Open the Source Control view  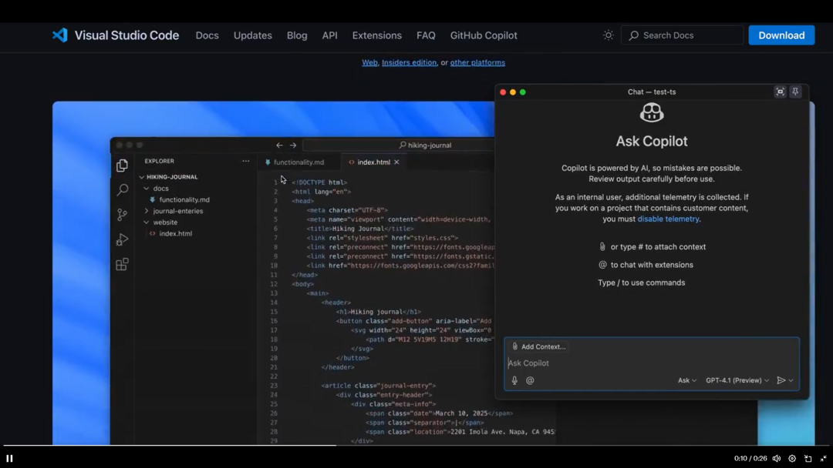pos(121,214)
